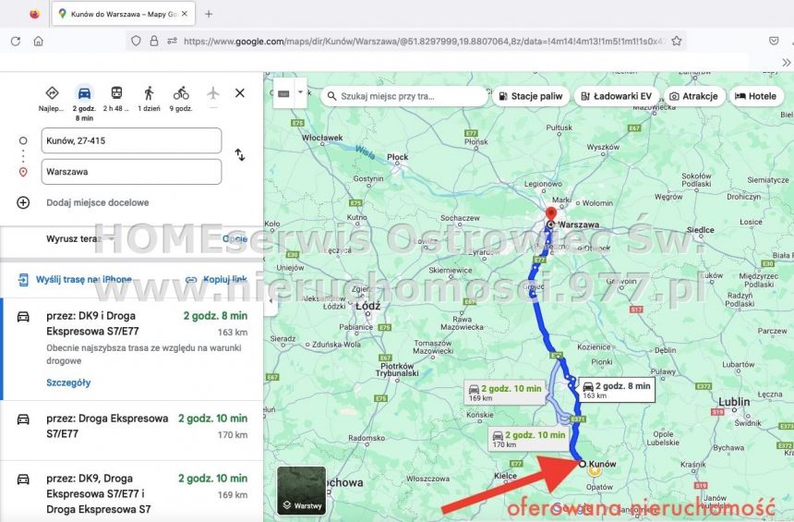The height and width of the screenshot is (522, 794).
Task: Click the browser address bar URL
Action: tap(425, 41)
